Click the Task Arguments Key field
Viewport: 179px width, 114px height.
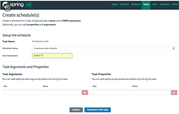point(22,93)
